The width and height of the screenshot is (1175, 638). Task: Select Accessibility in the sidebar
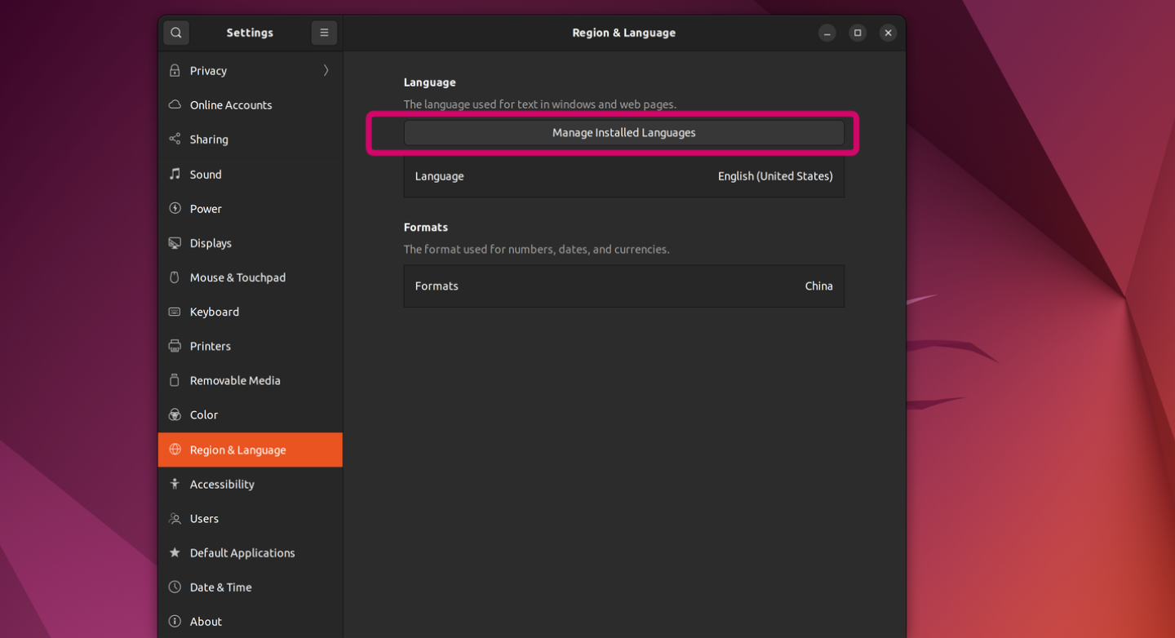point(222,485)
